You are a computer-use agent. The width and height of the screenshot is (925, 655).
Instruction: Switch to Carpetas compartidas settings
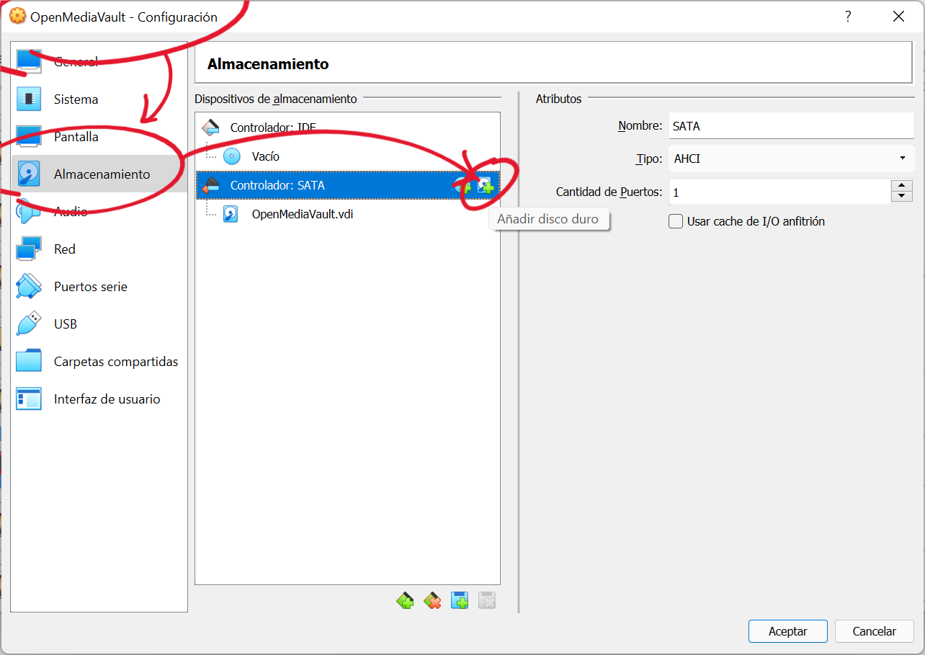(x=115, y=362)
